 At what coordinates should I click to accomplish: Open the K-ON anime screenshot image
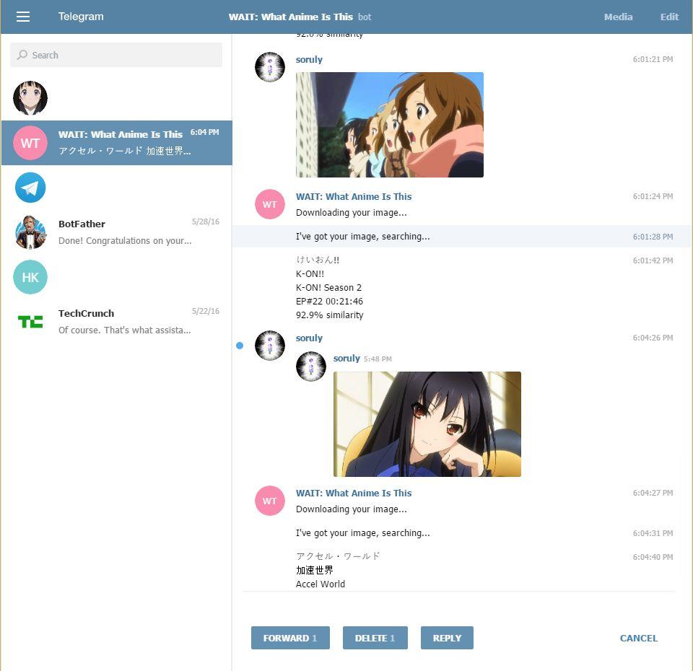tap(390, 125)
